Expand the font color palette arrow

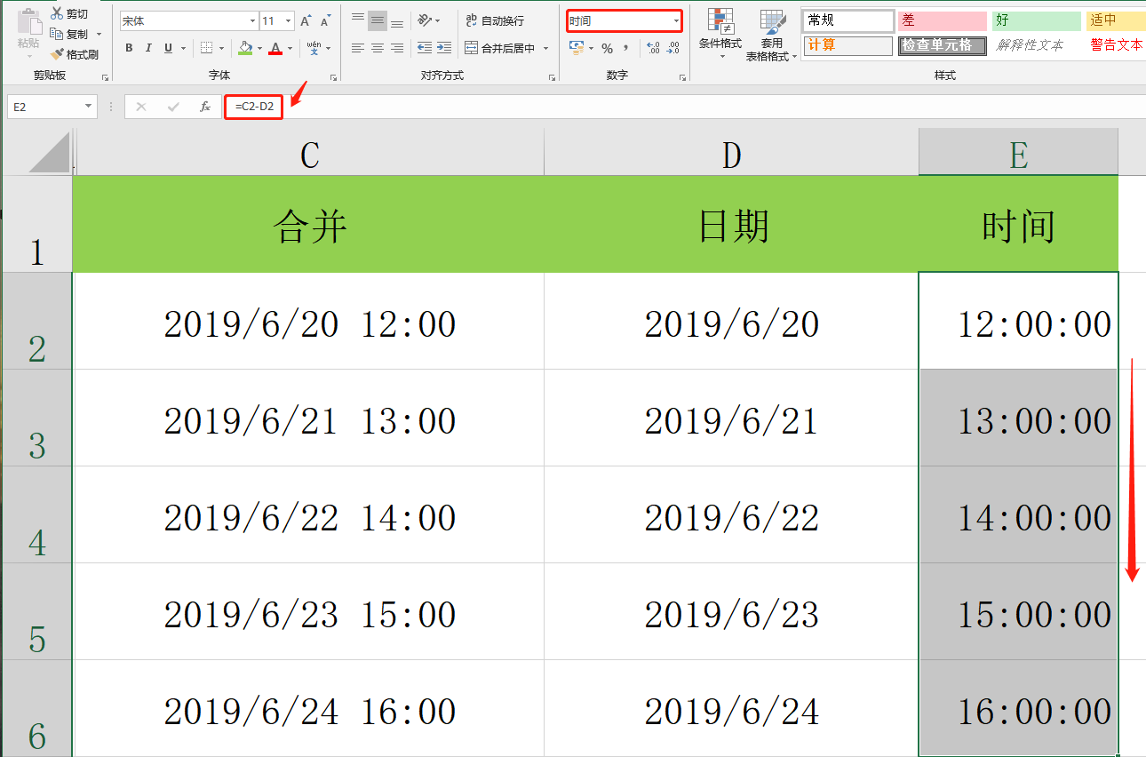click(290, 48)
